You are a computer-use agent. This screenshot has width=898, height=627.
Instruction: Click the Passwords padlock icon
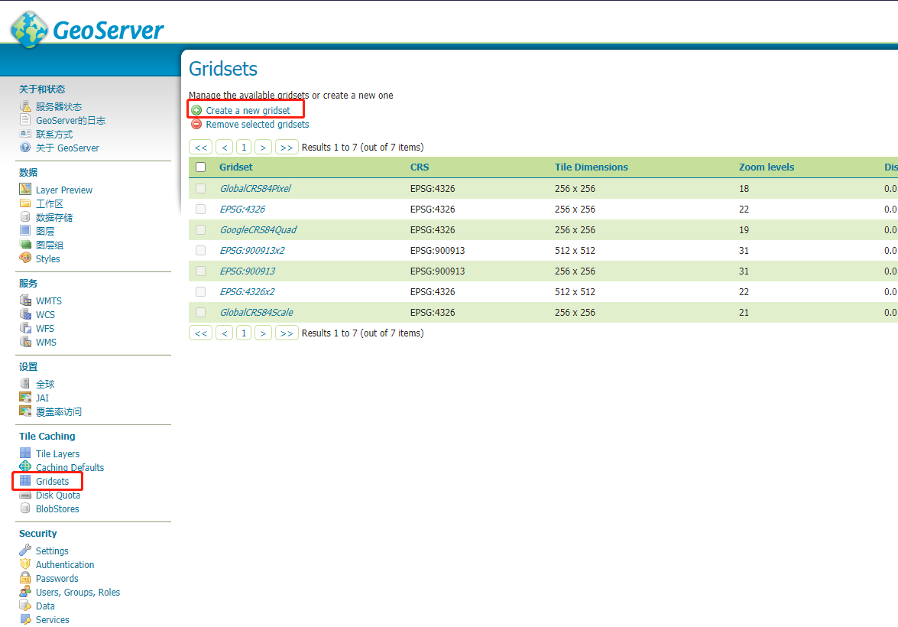point(25,578)
